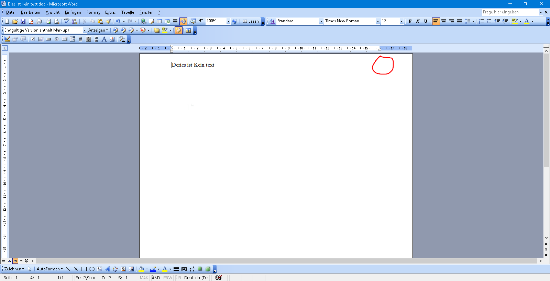Click the font color A button
Image resolution: width=550 pixels, height=281 pixels.
[x=527, y=21]
